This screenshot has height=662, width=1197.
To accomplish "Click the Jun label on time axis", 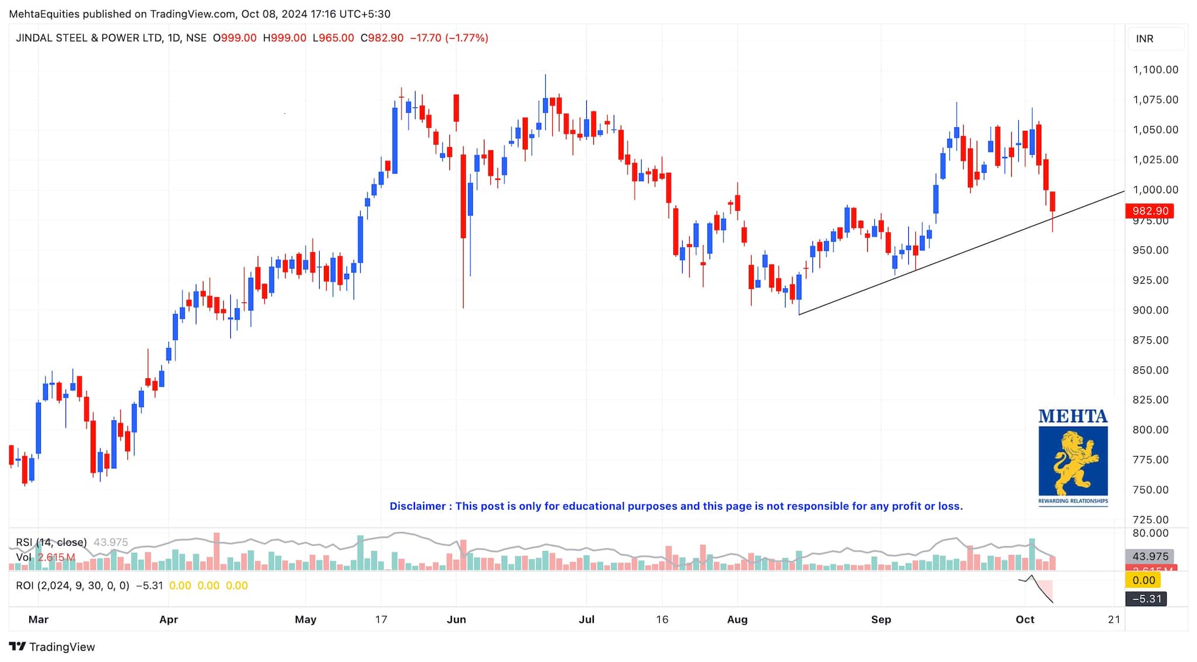I will pos(456,619).
